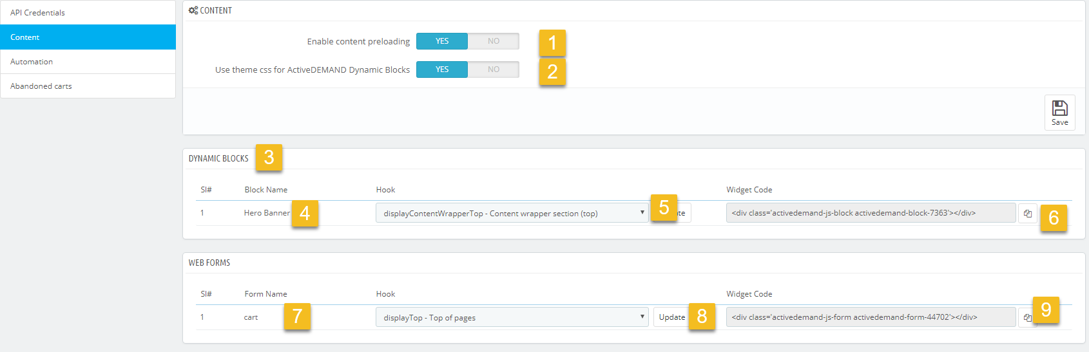Click the Web Forms Hook column header
Screen dimensions: 1089x352
[x=386, y=294]
